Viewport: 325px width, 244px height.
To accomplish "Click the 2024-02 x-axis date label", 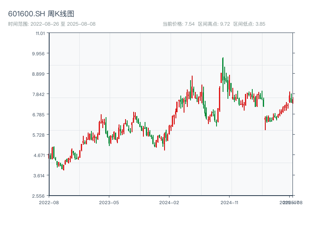I will [x=169, y=202].
